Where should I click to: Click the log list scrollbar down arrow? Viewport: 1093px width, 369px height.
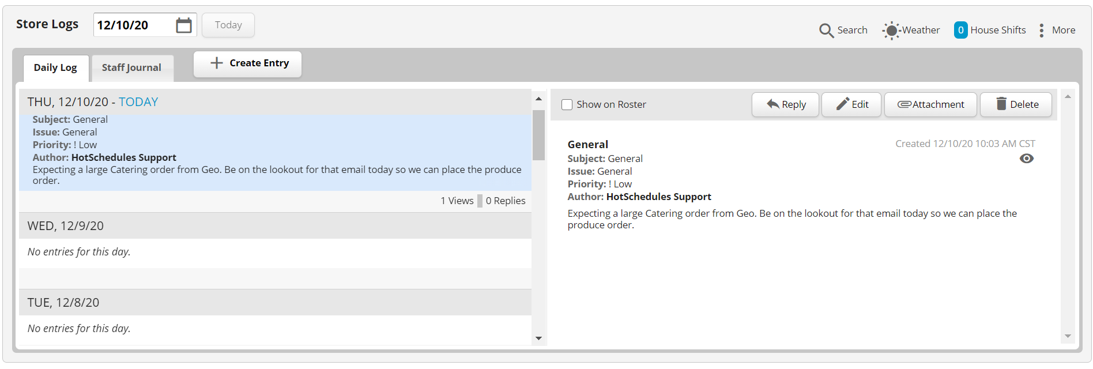[539, 338]
